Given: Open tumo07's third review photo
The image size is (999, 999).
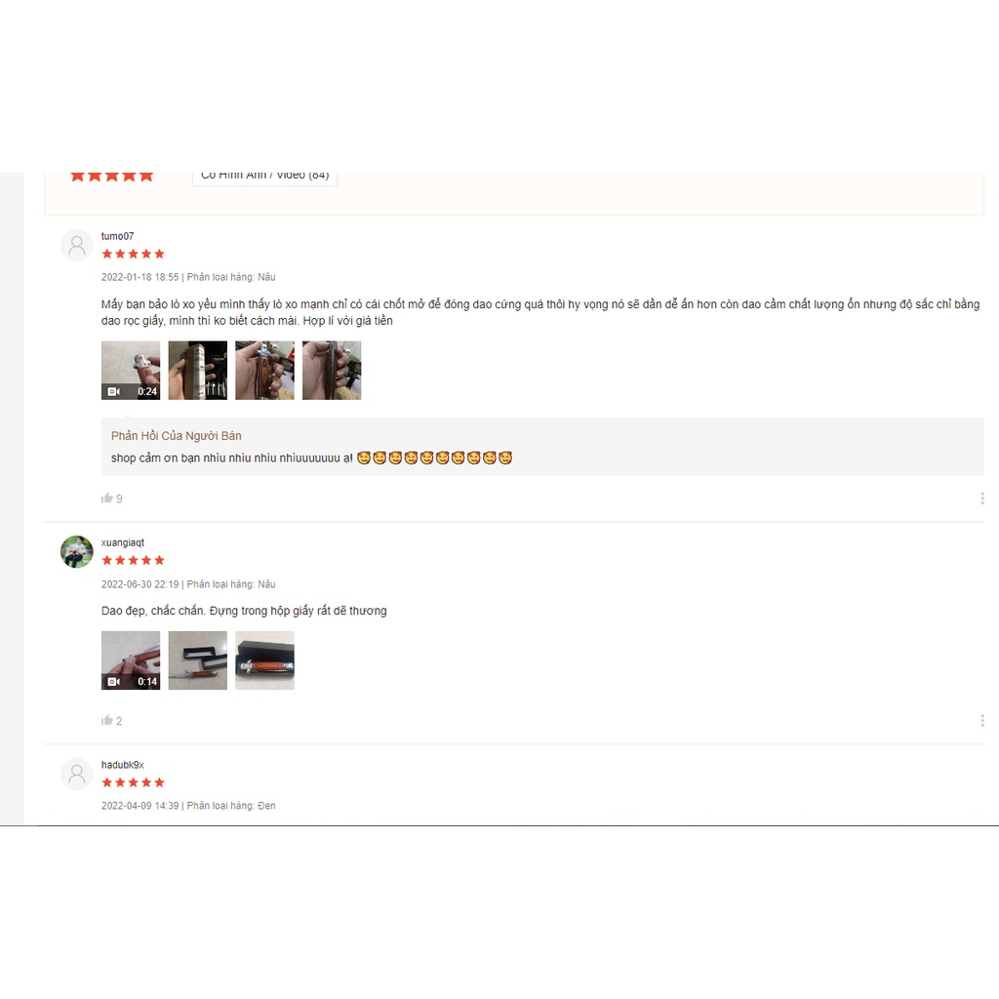Looking at the screenshot, I should coord(264,370).
